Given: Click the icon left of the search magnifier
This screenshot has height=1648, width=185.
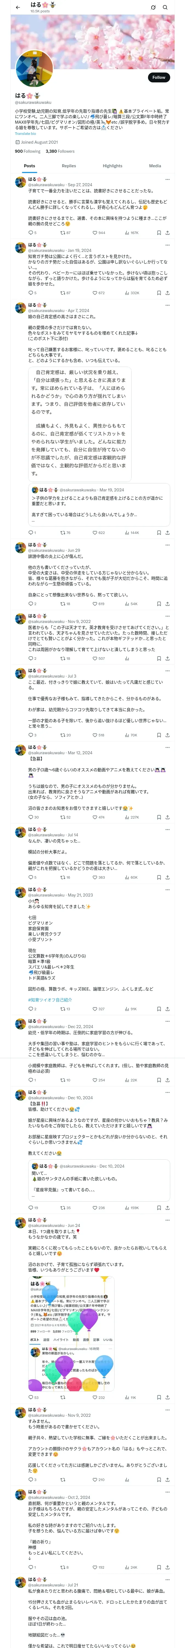Looking at the screenshot, I should coord(153,8).
